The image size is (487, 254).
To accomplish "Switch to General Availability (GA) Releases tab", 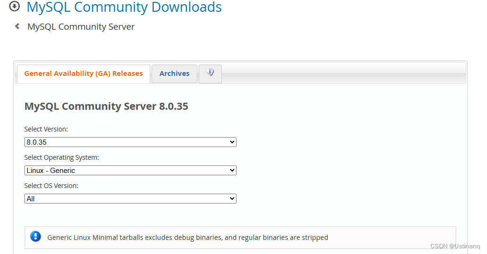I will pos(83,74).
